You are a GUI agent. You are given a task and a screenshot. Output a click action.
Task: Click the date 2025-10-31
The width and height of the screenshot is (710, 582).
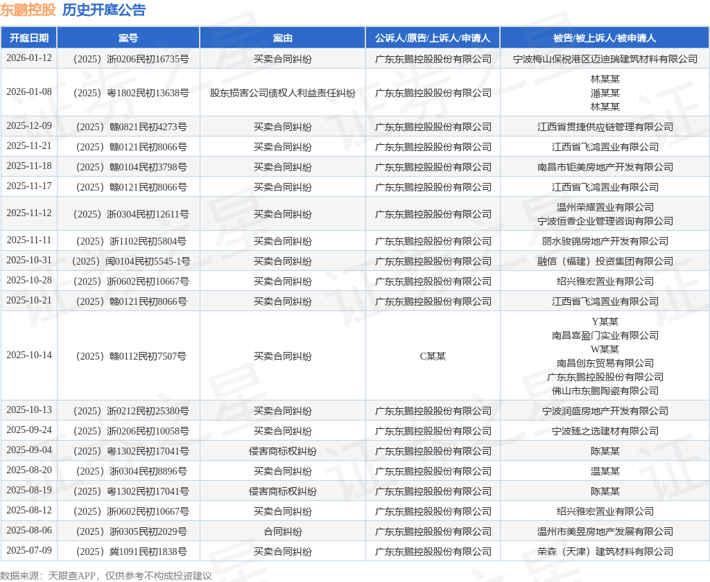pos(29,261)
